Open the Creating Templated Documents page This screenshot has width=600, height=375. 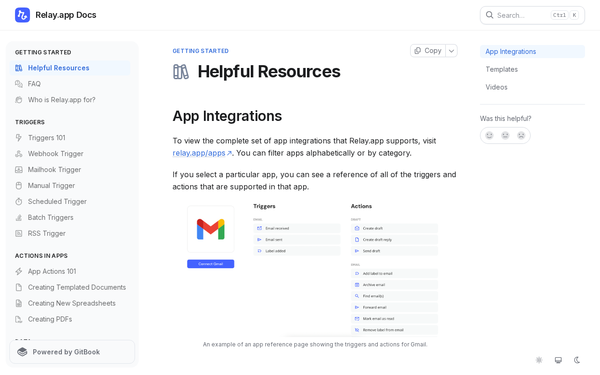70,287
